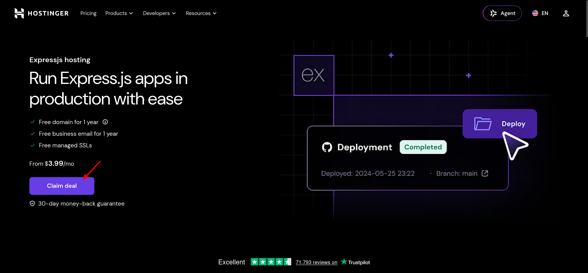
Task: Click the checkmark beside Free managed SSLs
Action: pyautogui.click(x=32, y=145)
